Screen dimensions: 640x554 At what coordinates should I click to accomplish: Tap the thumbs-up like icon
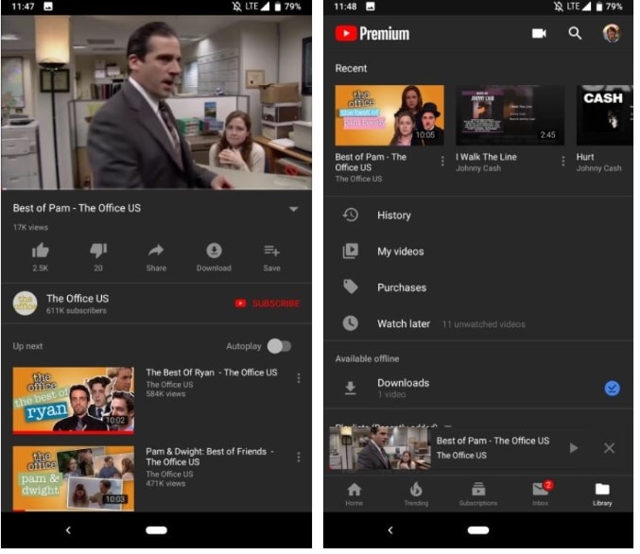tap(41, 251)
